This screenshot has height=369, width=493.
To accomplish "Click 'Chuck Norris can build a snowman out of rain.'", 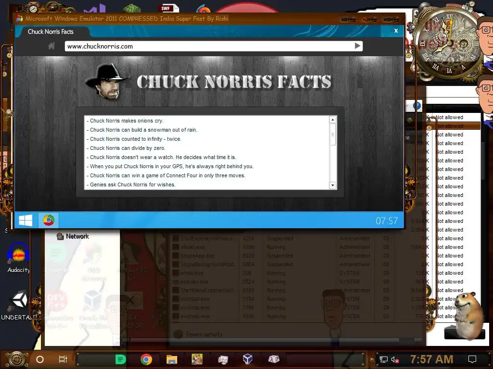I will (142, 130).
